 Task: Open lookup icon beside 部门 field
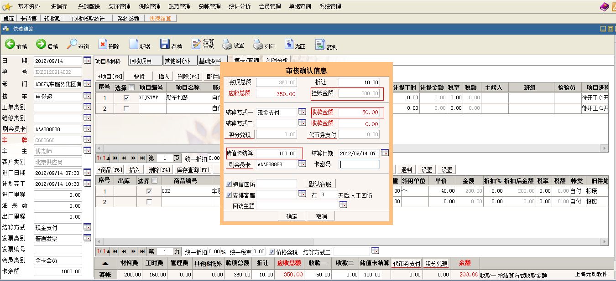(x=87, y=84)
